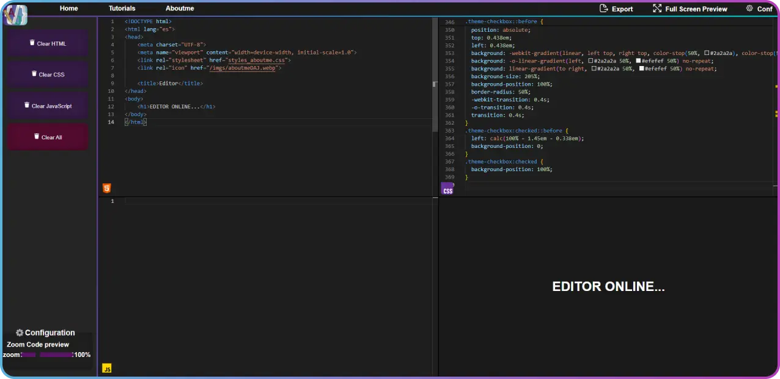
Task: Click the styles_aboutme.css link in the HTML code
Action: 257,60
